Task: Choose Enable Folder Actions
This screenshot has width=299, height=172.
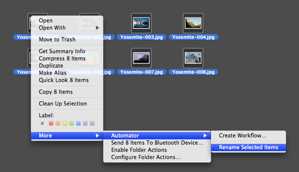Action: pyautogui.click(x=157, y=150)
